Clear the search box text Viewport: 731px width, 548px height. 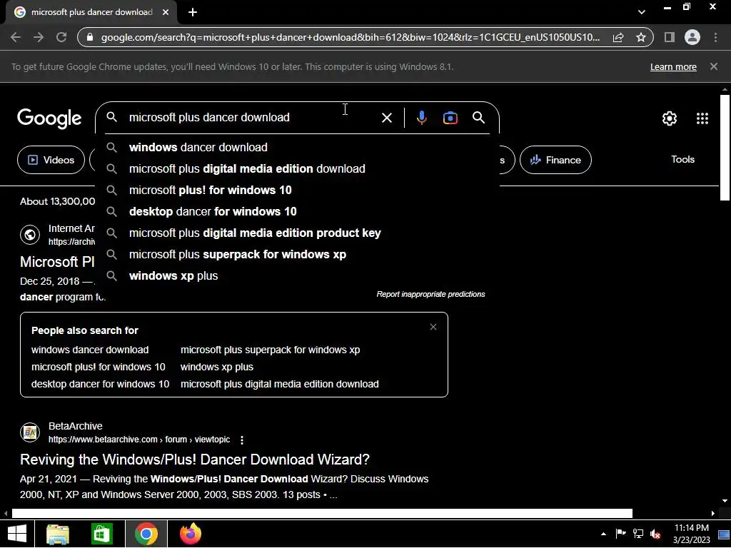(386, 118)
